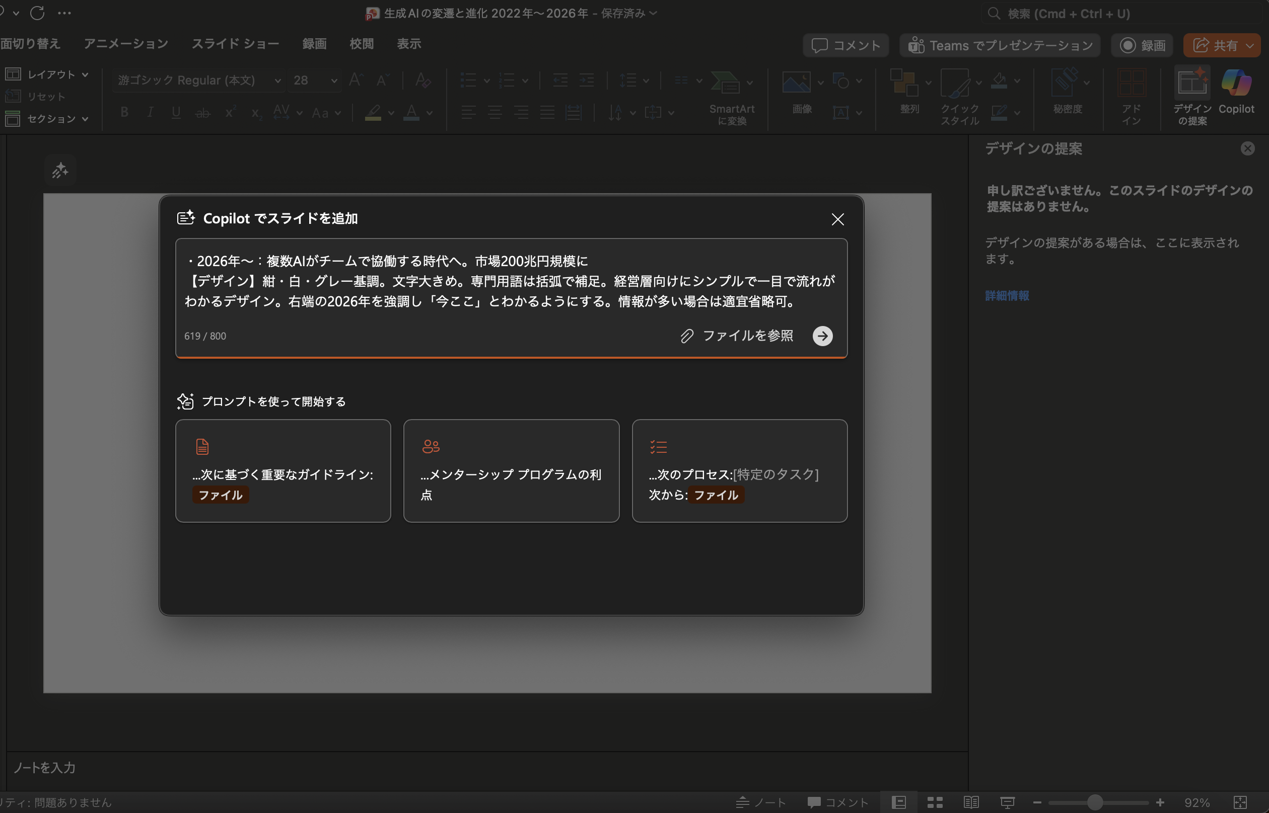The width and height of the screenshot is (1269, 813).
Task: Click the send arrow button in Copilot prompt
Action: coord(822,336)
